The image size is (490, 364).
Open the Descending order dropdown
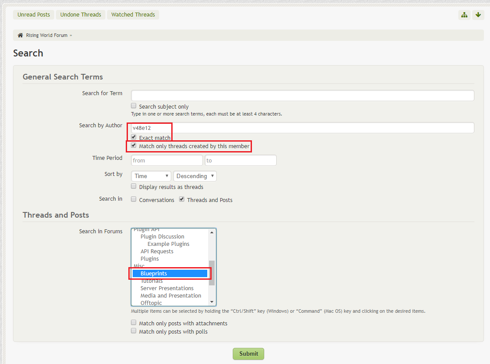[x=195, y=176]
